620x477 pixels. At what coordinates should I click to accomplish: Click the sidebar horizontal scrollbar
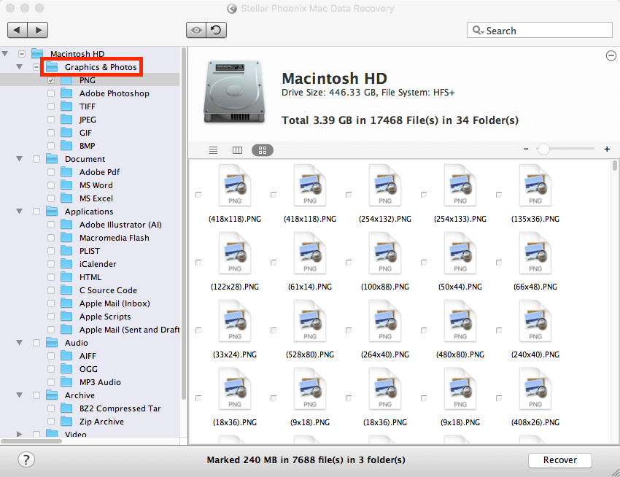[x=31, y=441]
